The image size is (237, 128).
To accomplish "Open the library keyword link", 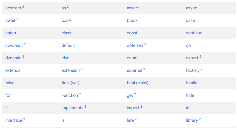I will point(192,120).
